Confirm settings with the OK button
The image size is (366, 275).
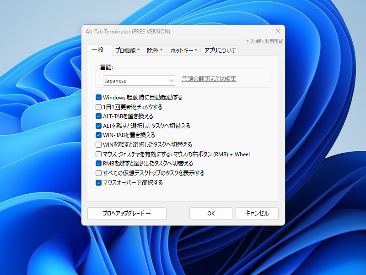pos(210,213)
